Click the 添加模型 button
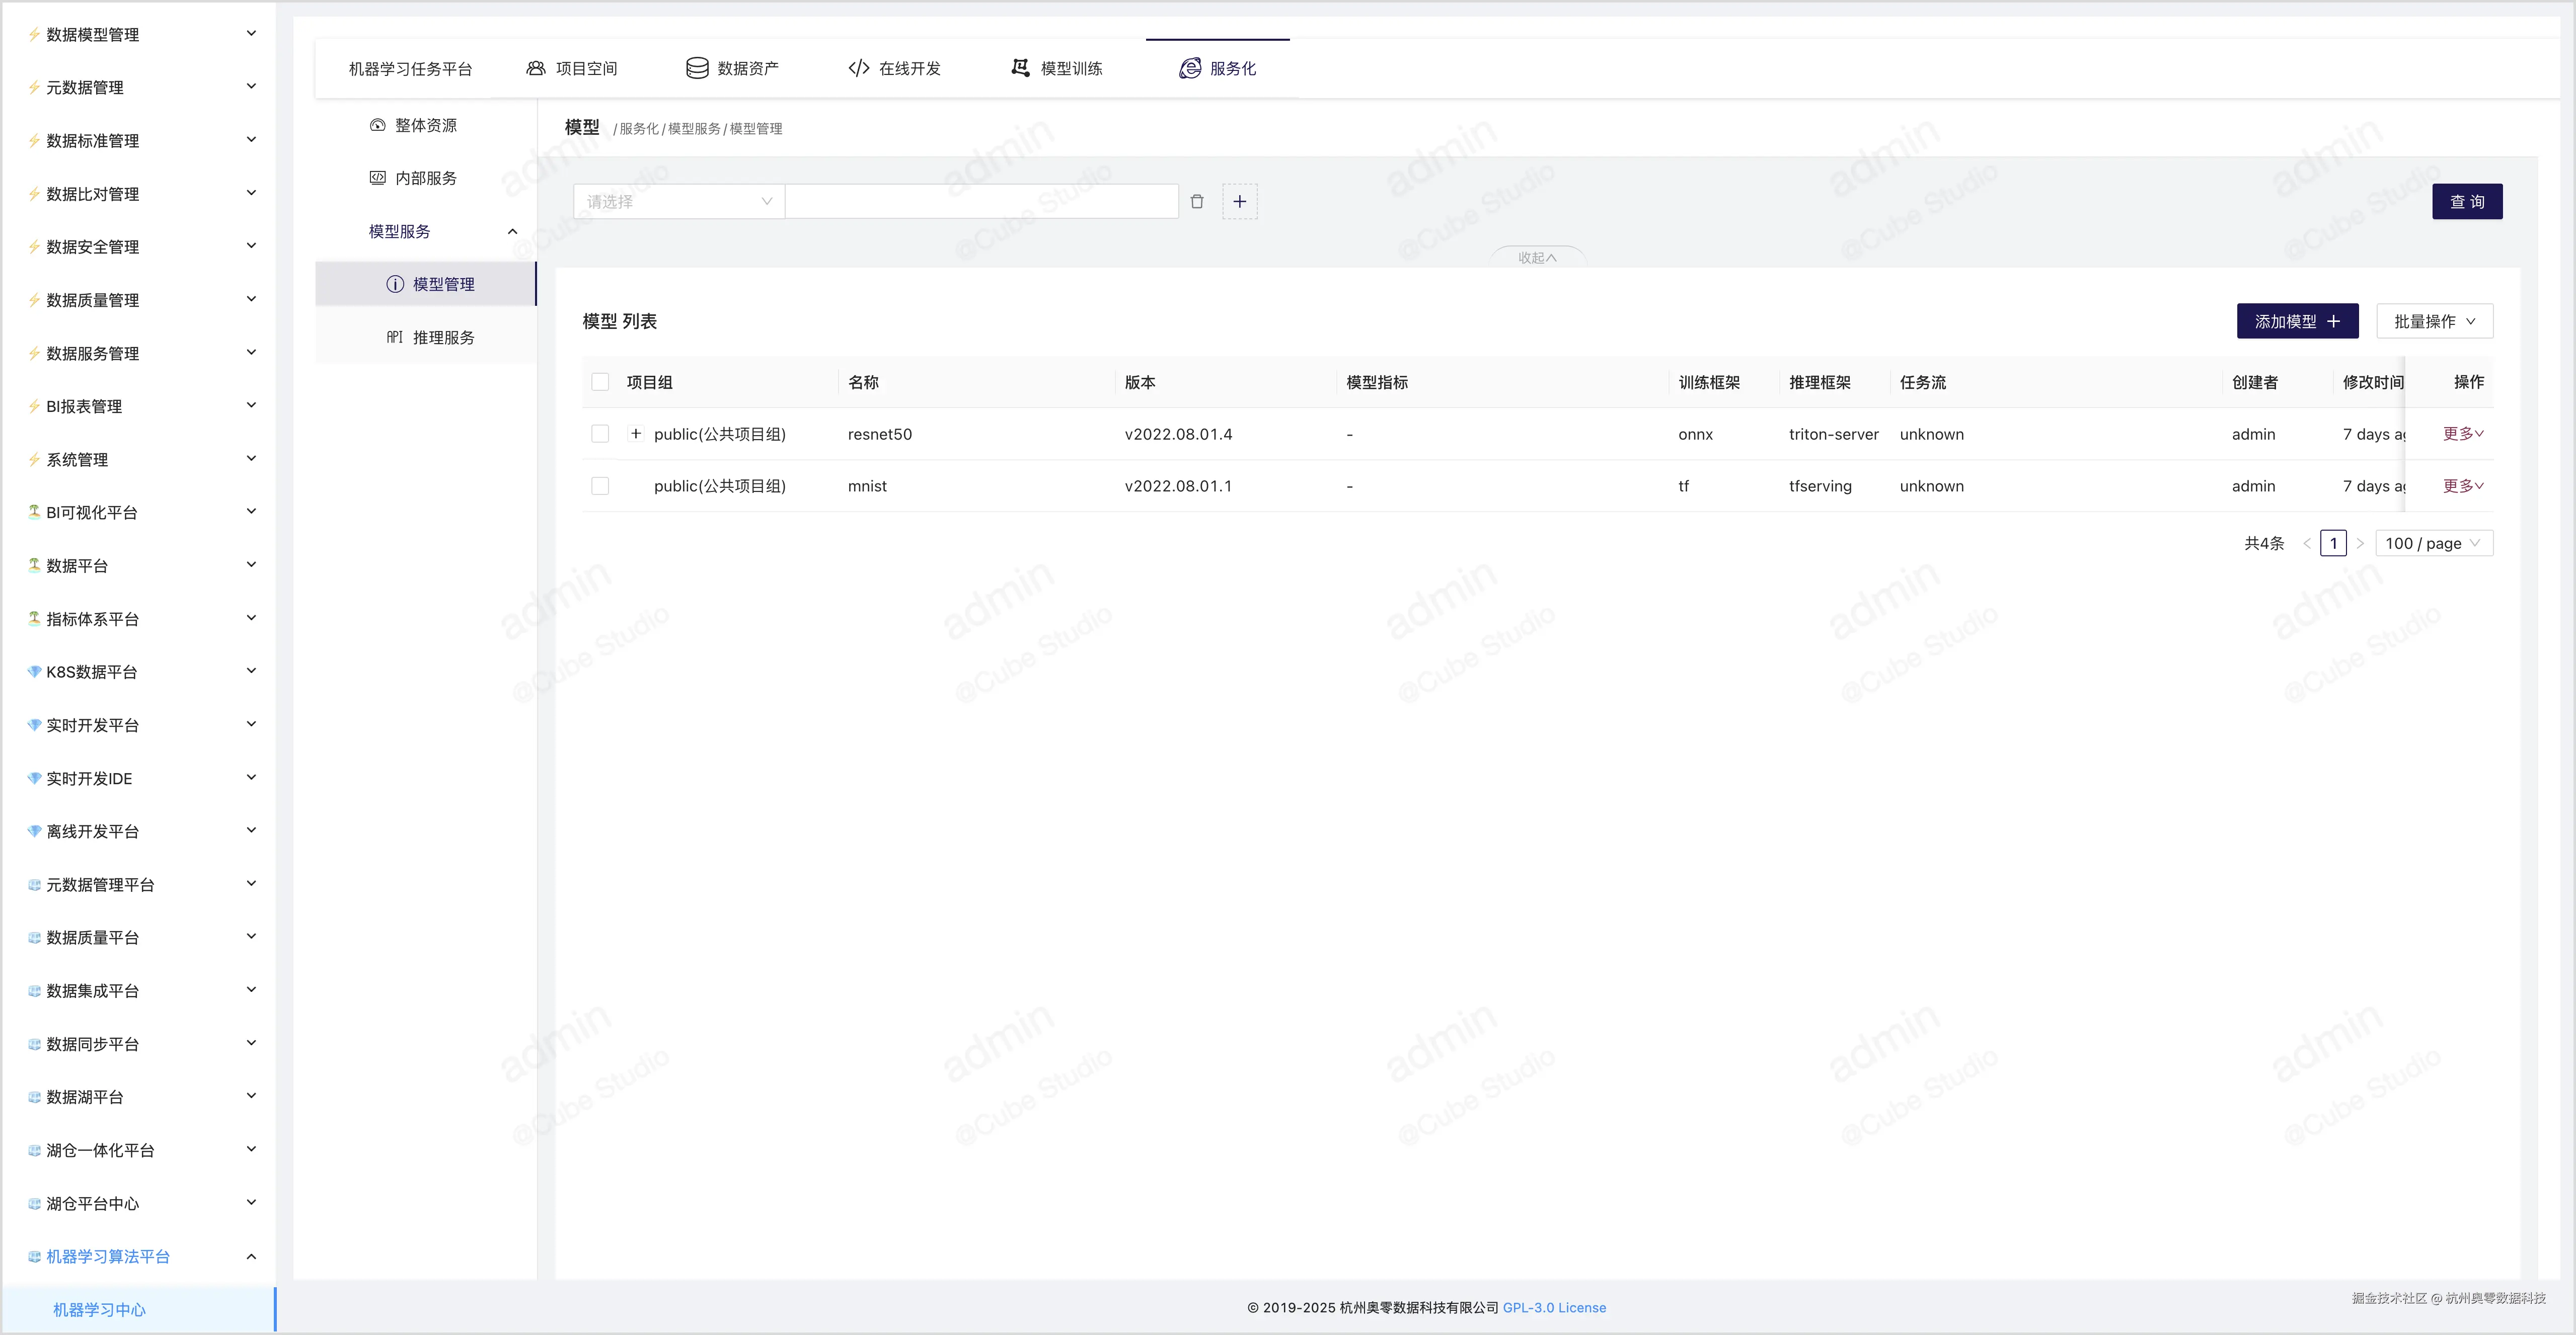 2296,321
